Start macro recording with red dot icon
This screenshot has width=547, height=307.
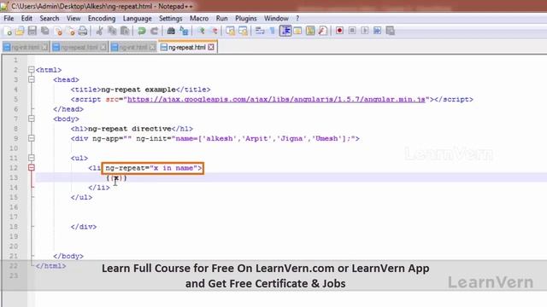pos(339,31)
